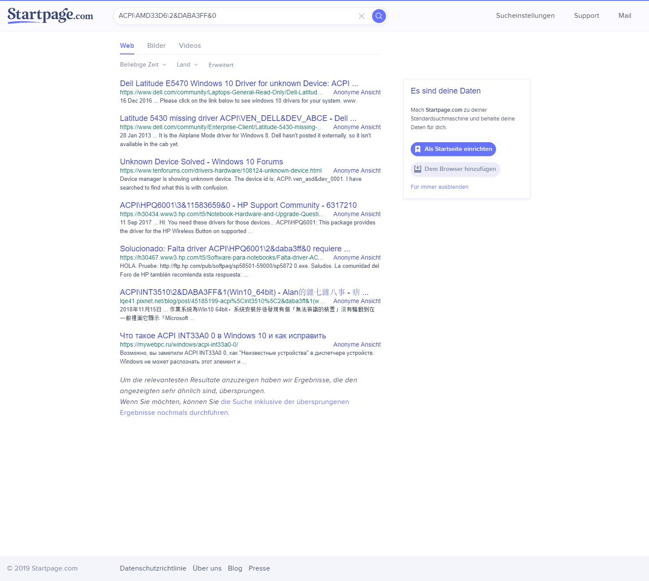
Task: Clear the search field with the X icon
Action: (x=362, y=16)
